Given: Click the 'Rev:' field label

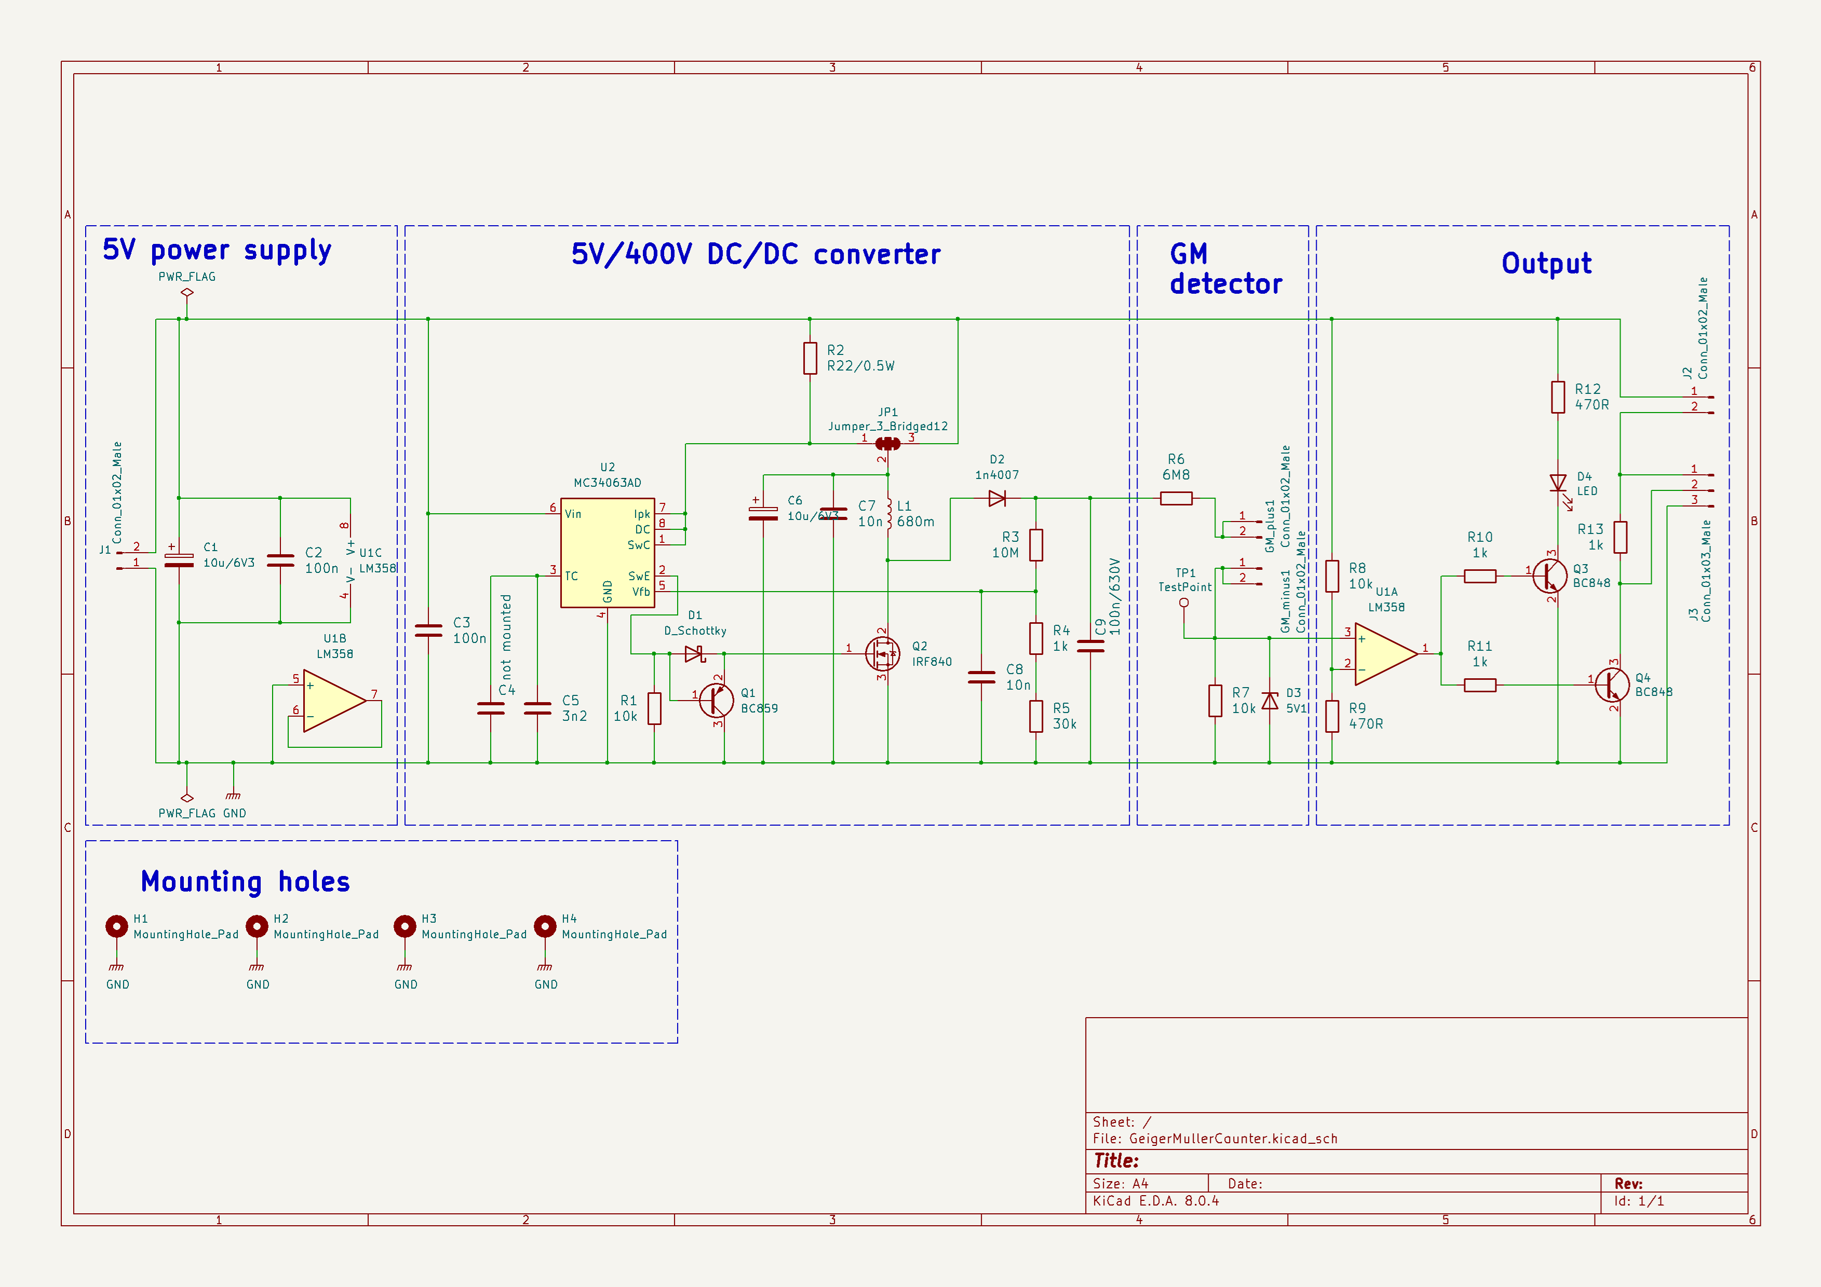Looking at the screenshot, I should pos(1628,1183).
